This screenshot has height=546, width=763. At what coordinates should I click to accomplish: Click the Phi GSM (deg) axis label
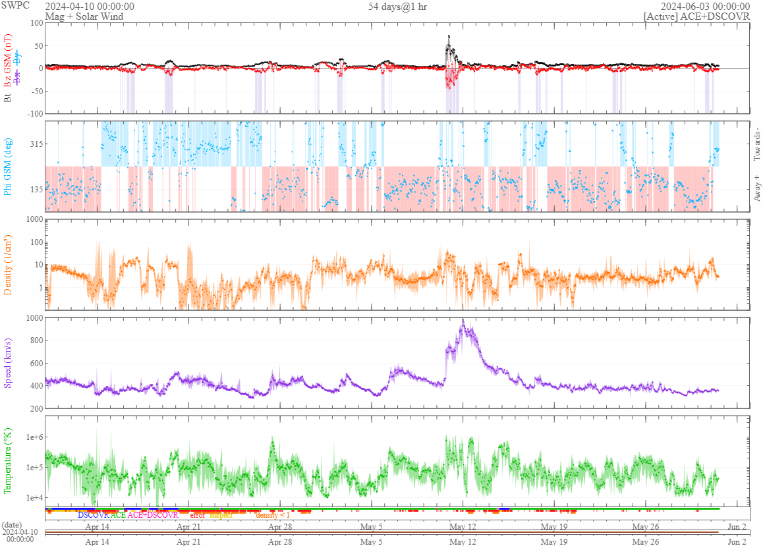pyautogui.click(x=7, y=167)
